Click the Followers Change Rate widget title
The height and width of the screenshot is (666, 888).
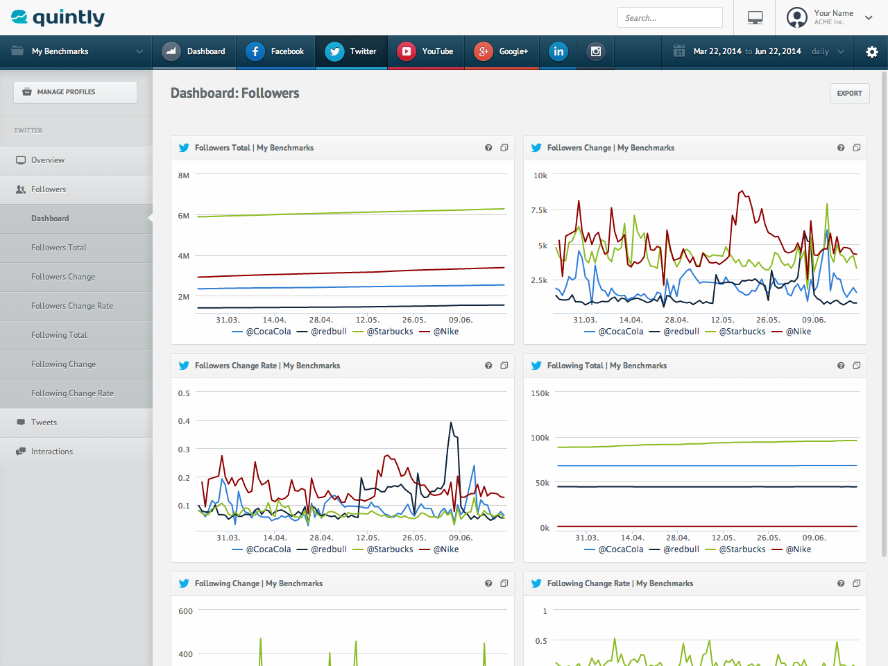[x=267, y=366]
